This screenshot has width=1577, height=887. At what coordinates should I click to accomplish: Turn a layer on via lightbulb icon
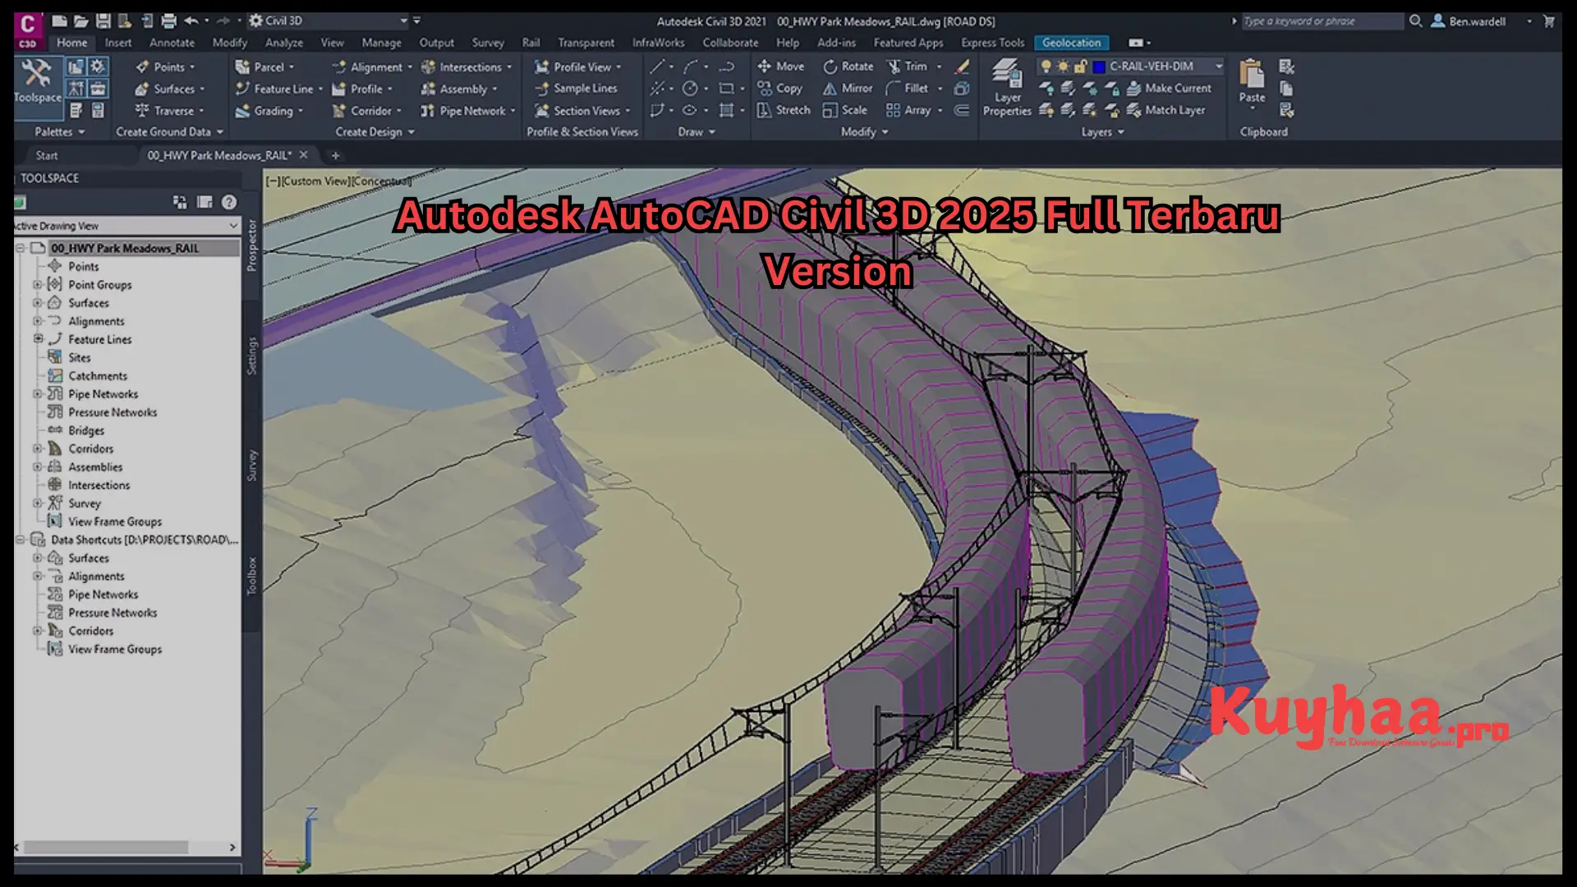point(1046,67)
